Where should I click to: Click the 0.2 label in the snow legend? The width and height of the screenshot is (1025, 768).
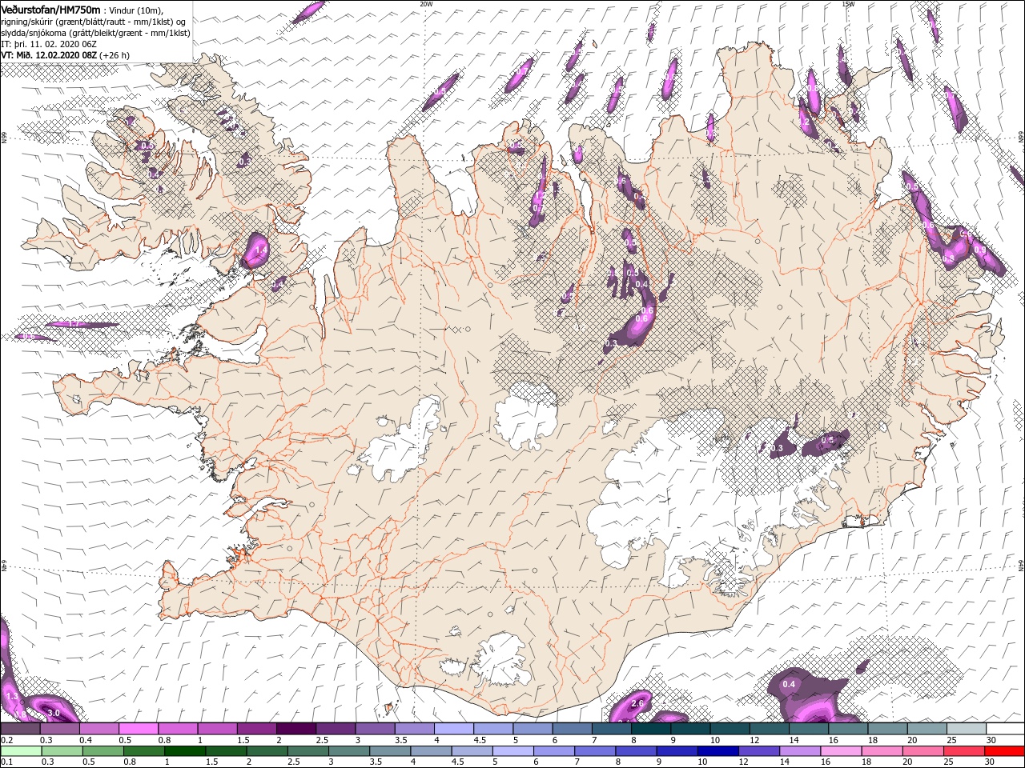click(x=8, y=740)
